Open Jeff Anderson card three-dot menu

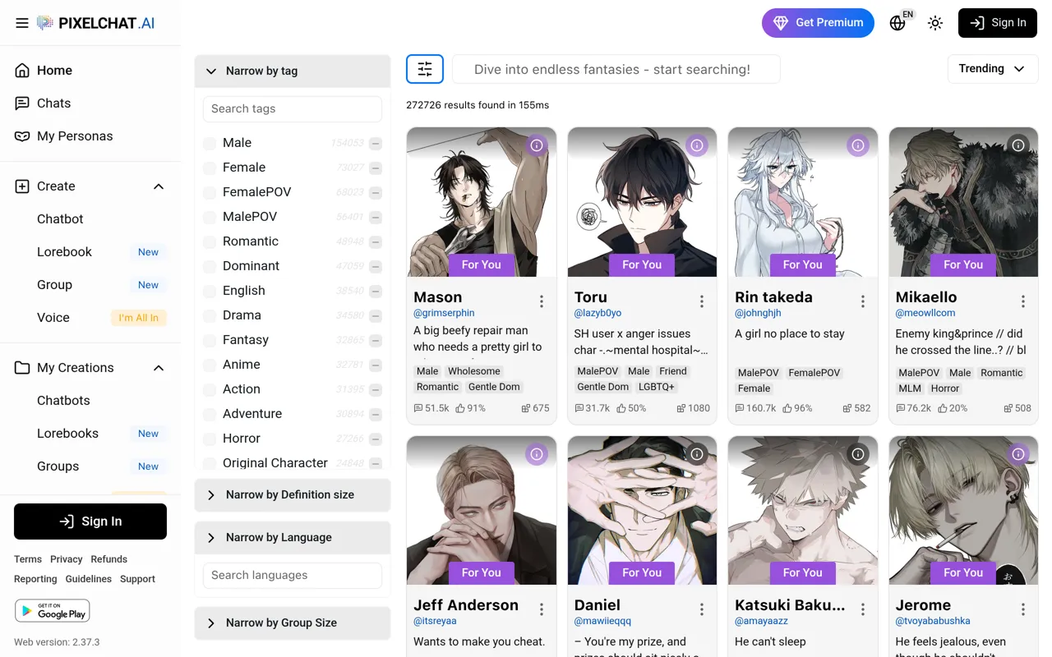(542, 609)
